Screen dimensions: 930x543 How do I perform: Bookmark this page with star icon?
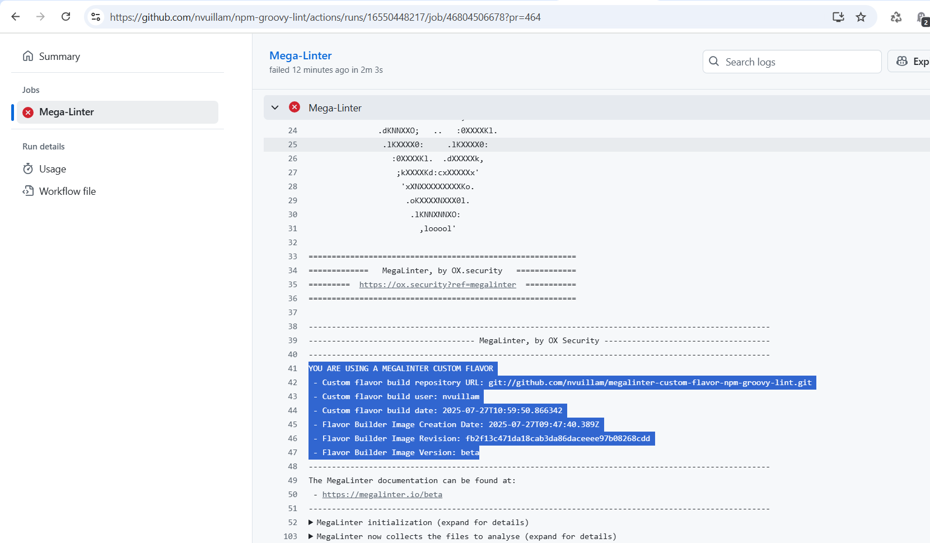861,17
